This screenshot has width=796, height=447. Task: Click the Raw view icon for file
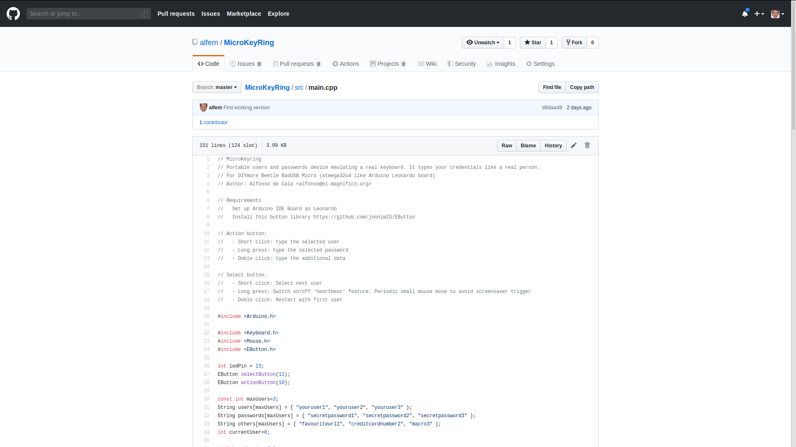click(507, 145)
